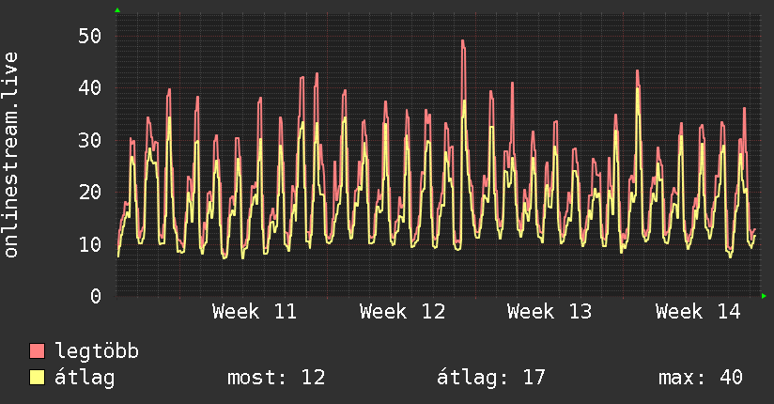This screenshot has height=404, width=774.
Task: Click the y-axis label 10
Action: 90,244
